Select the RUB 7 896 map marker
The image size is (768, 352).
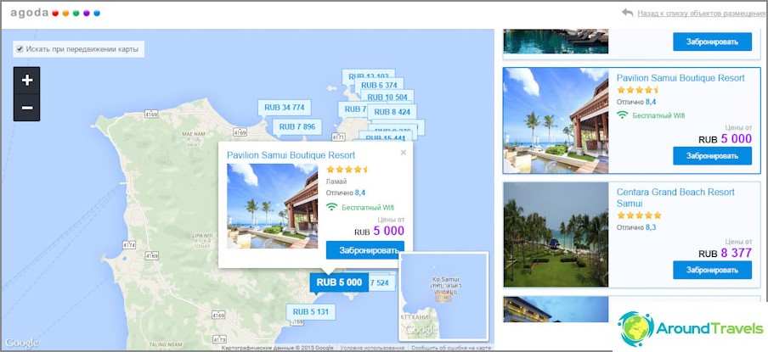[296, 127]
